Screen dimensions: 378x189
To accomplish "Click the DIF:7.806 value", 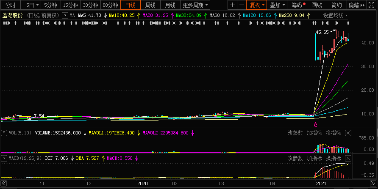I will coord(56,158).
